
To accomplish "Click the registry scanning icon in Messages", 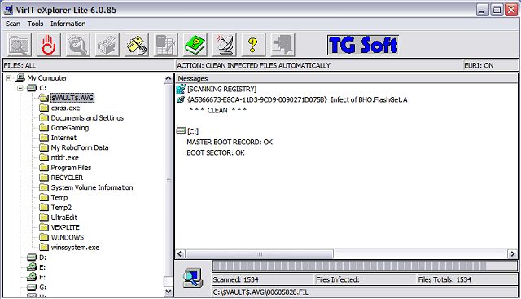I will (x=181, y=89).
